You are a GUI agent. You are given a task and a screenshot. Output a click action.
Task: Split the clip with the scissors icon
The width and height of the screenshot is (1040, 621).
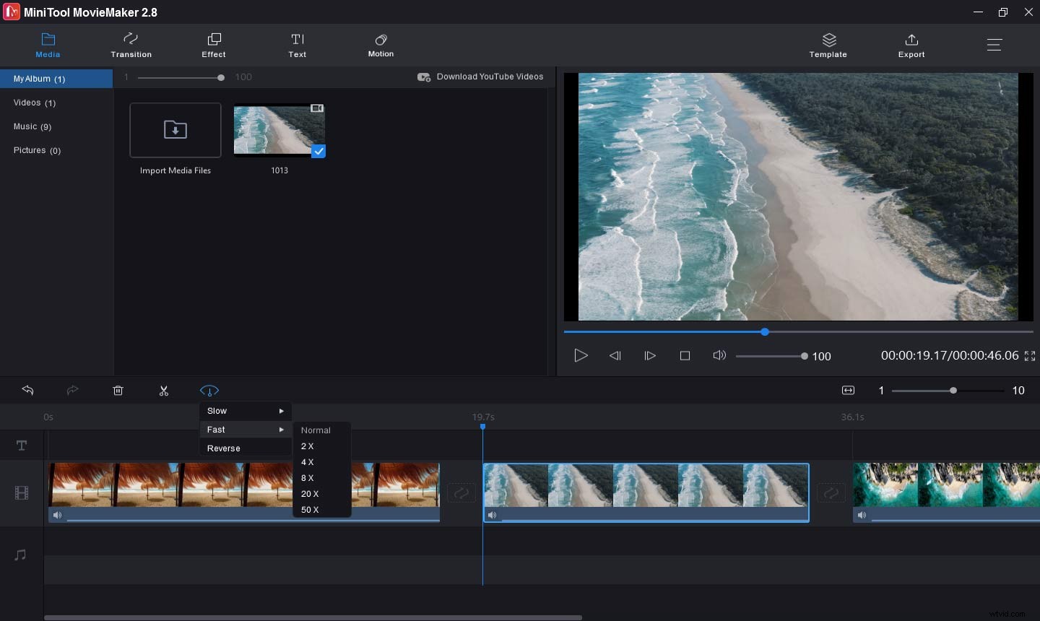coord(164,391)
